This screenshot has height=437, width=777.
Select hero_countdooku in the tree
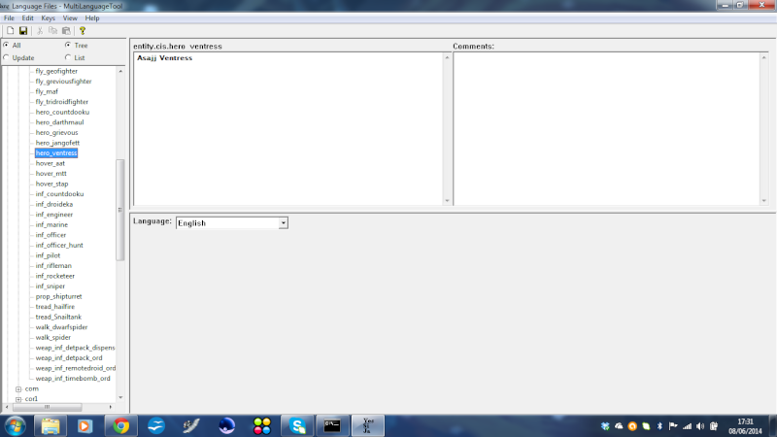62,112
